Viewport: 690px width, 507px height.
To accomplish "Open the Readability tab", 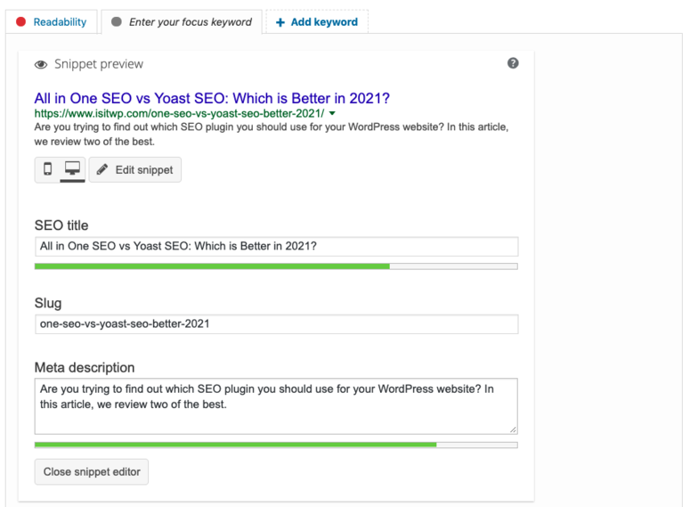I will [x=52, y=21].
